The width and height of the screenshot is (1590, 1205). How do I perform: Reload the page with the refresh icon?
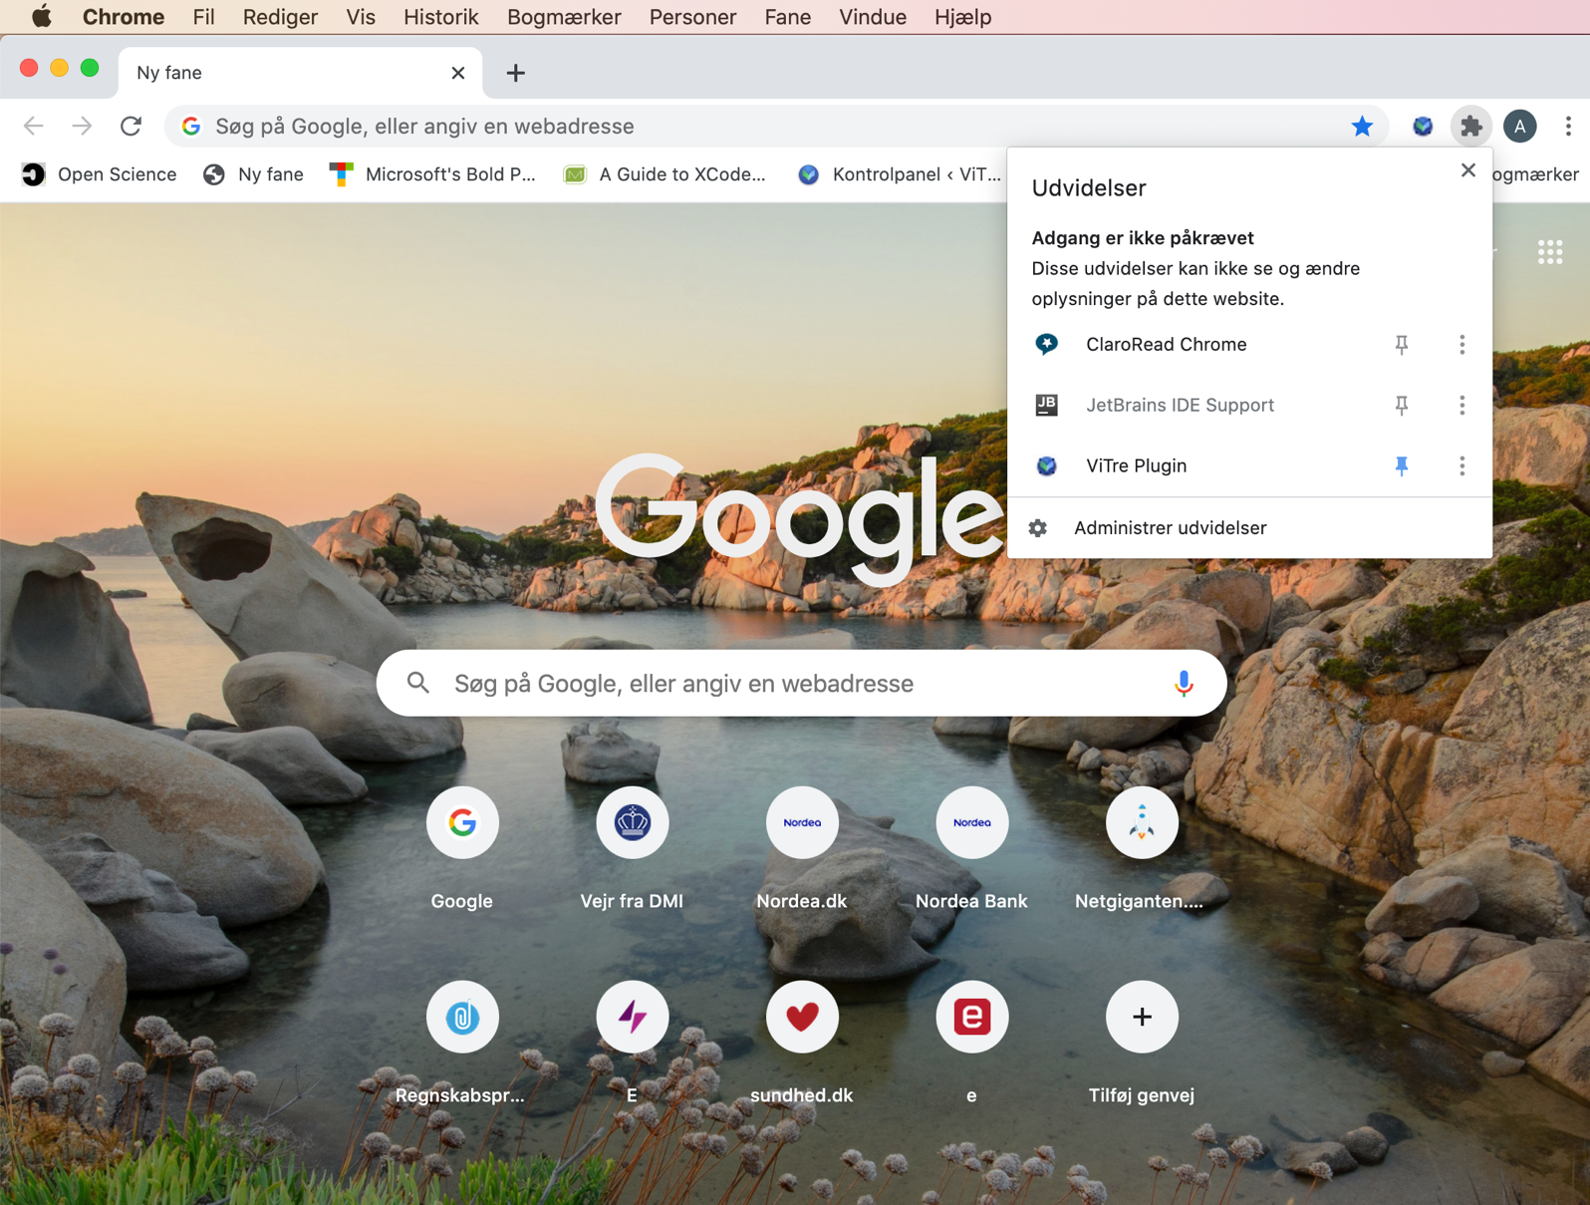[x=131, y=127]
